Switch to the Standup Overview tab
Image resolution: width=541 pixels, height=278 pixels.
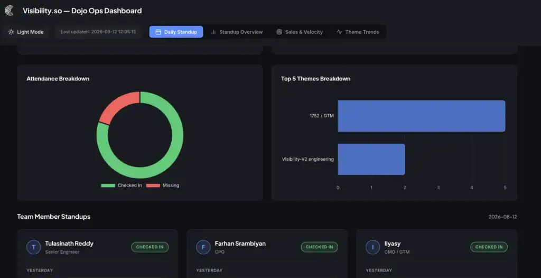pyautogui.click(x=237, y=32)
